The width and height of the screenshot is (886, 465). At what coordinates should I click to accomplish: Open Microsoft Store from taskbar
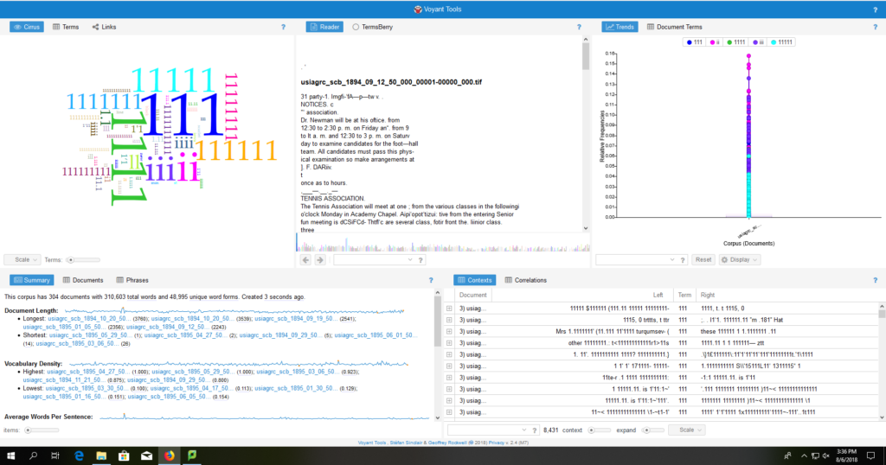[124, 456]
